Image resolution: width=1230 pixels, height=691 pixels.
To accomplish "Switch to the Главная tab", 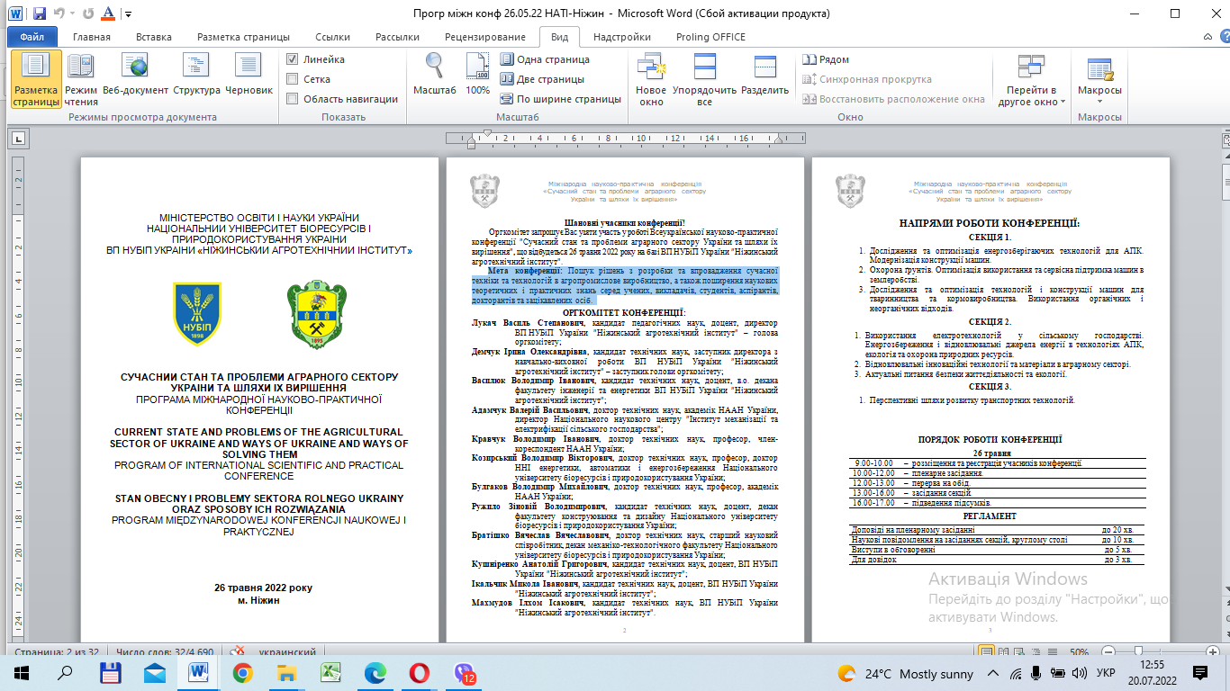I will 92,37.
